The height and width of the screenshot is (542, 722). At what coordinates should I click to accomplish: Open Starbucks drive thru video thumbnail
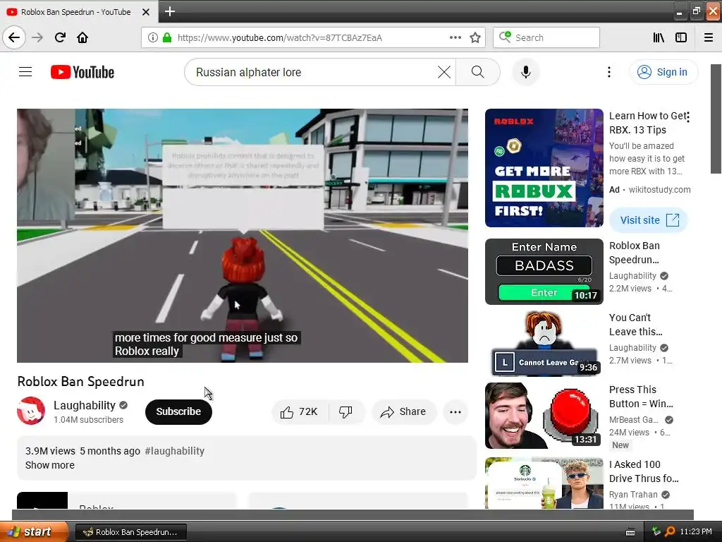pyautogui.click(x=544, y=483)
